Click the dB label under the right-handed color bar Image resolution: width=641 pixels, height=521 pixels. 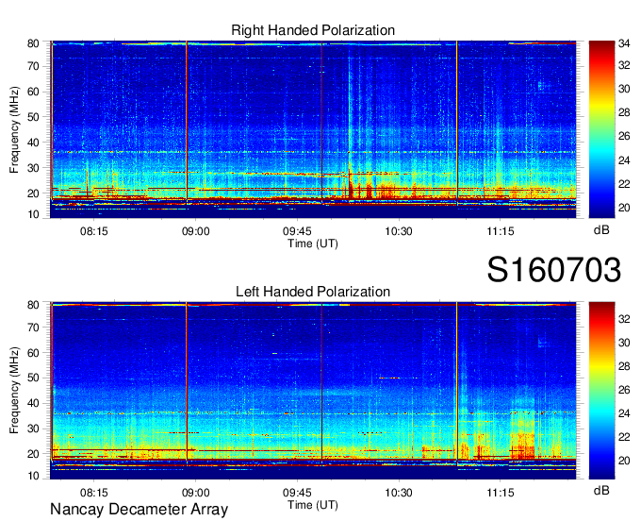[x=601, y=230]
